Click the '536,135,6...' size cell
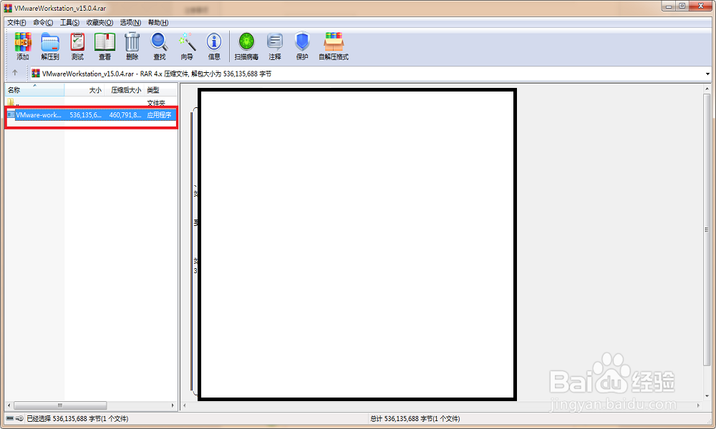Screen dimensions: 716x429 (x=85, y=115)
